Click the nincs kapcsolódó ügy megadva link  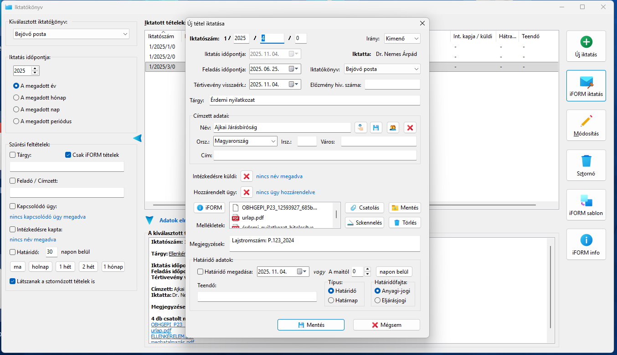(x=48, y=217)
